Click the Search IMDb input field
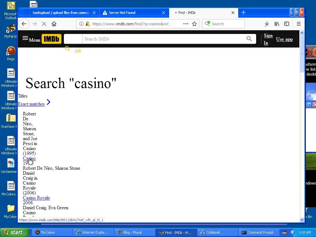The image size is (316, 237). 164,39
